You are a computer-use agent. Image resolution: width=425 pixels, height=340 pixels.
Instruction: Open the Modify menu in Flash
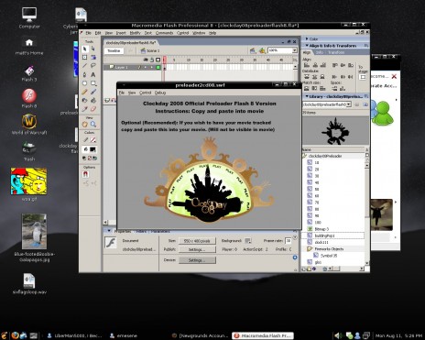pos(135,33)
